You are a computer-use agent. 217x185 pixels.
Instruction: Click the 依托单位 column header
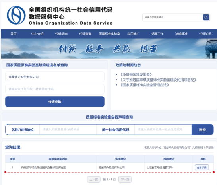point(120,159)
